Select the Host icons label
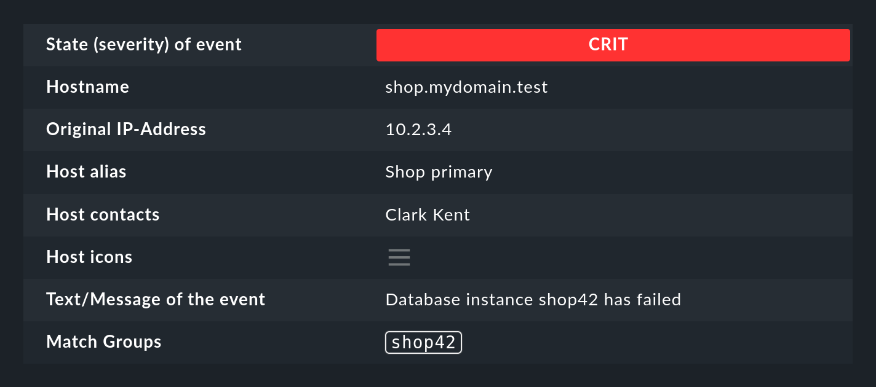The image size is (876, 387). coord(89,257)
